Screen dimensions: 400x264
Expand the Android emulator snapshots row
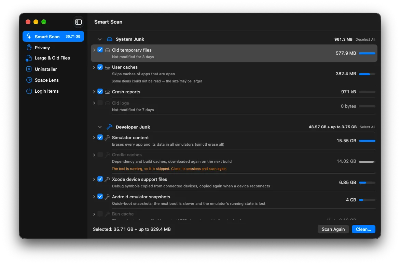94,197
